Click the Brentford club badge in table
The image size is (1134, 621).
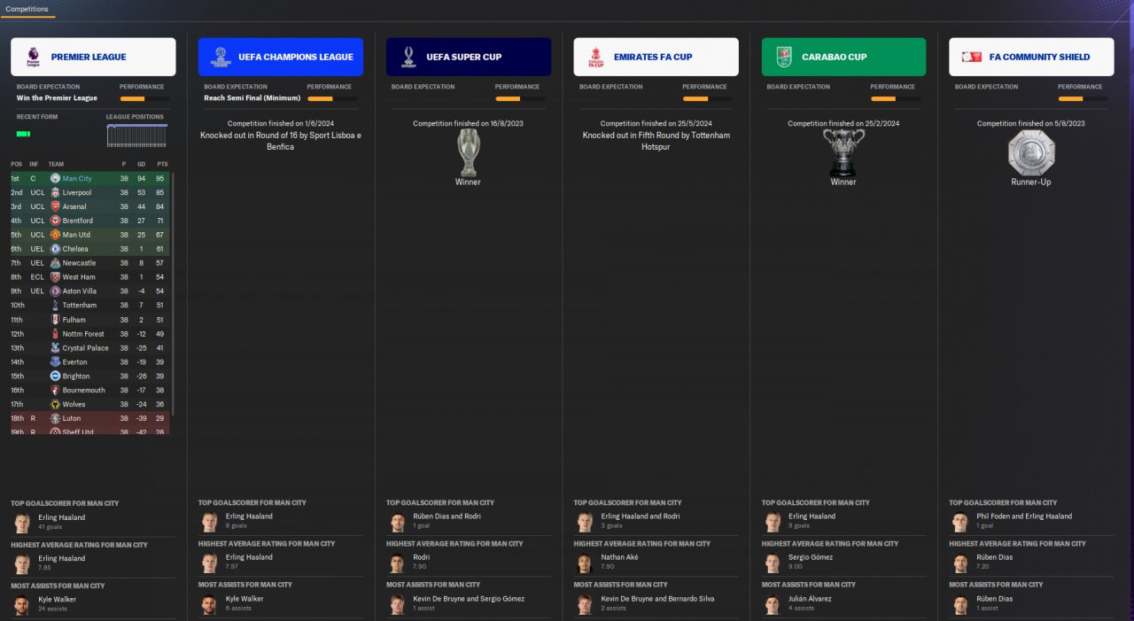55,221
